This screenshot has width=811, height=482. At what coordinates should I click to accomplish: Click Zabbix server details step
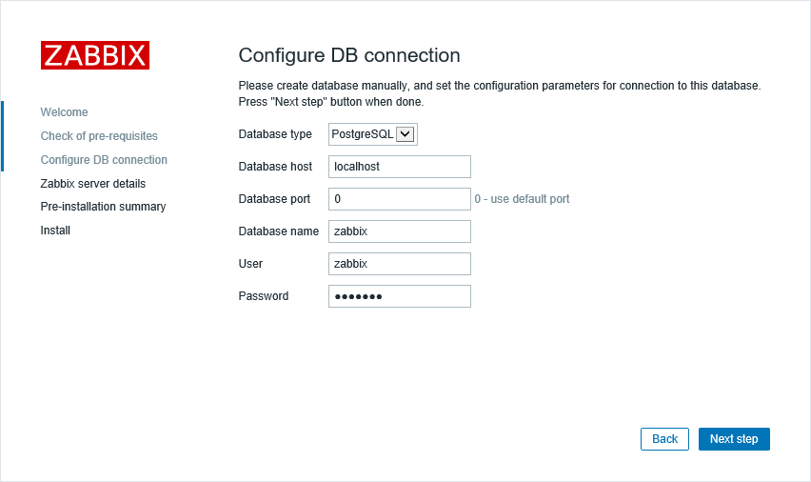[93, 184]
